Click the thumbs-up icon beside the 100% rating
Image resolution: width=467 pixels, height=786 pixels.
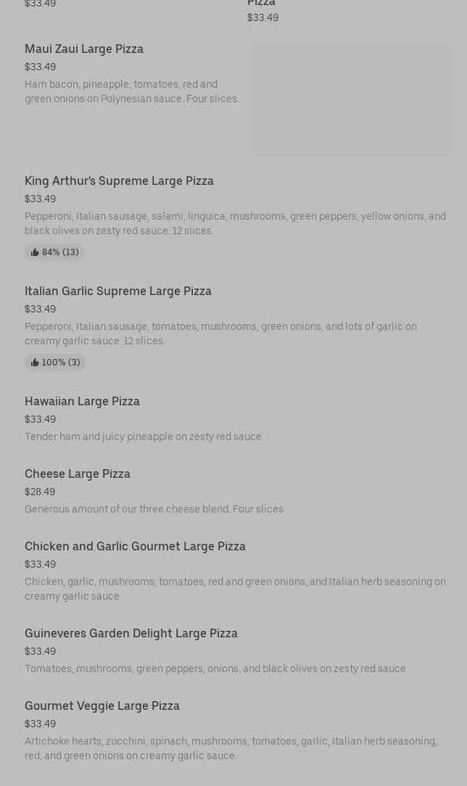pyautogui.click(x=35, y=363)
